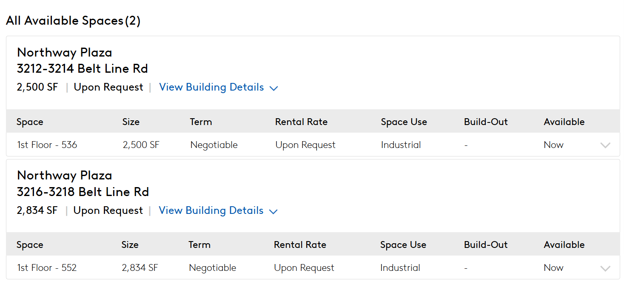624x290 pixels.
Task: Select the 1st Floor - 552 space row
Action: tap(313, 267)
